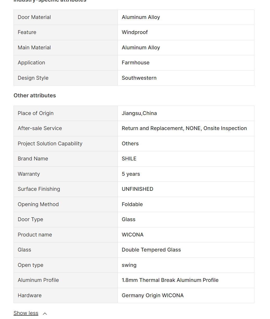
Task: Click the swing open type value
Action: click(x=129, y=265)
